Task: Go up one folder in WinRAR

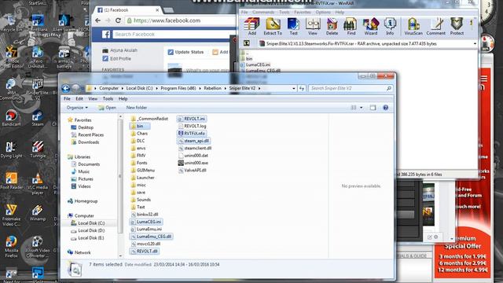Action: click(246, 43)
